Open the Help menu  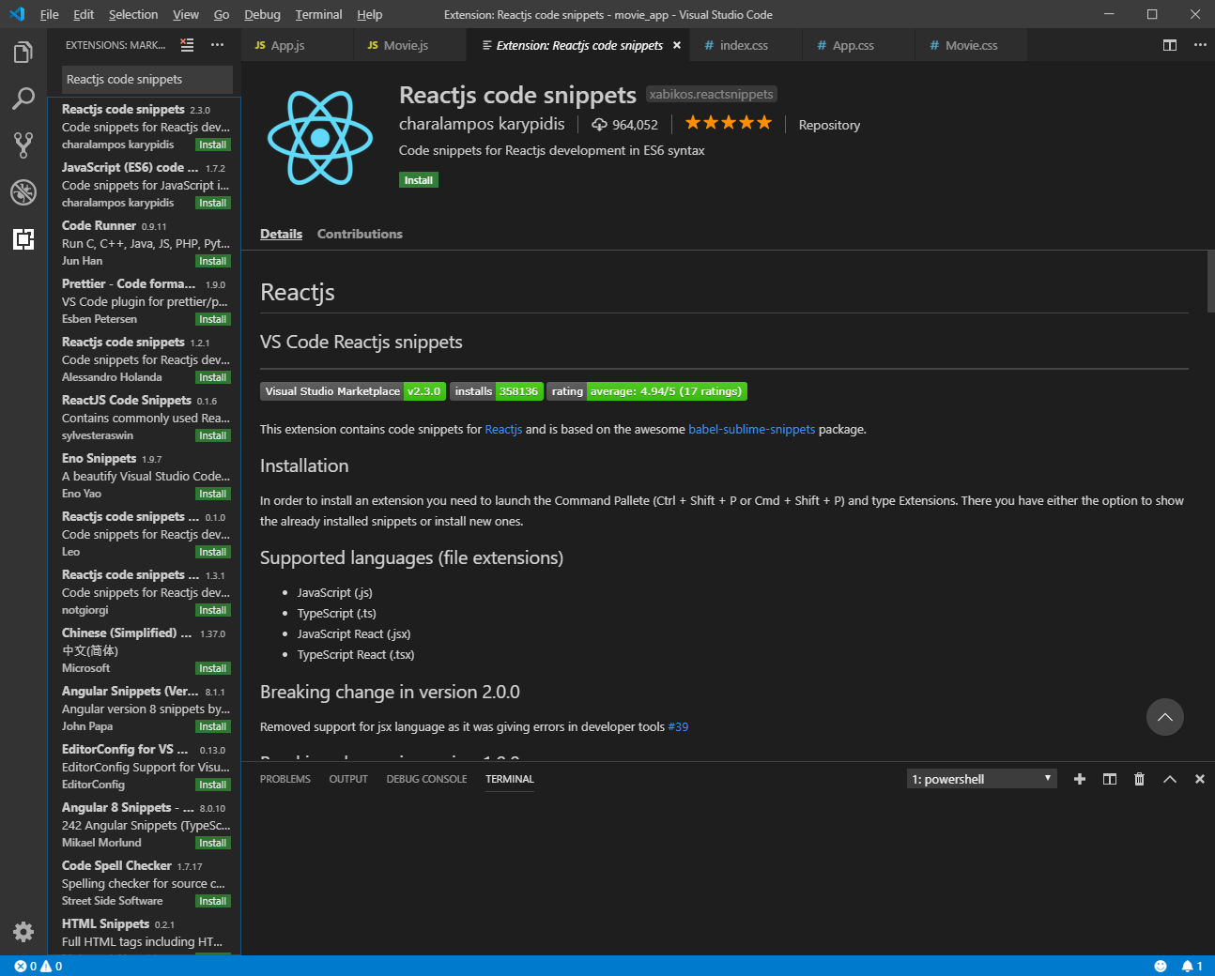369,14
